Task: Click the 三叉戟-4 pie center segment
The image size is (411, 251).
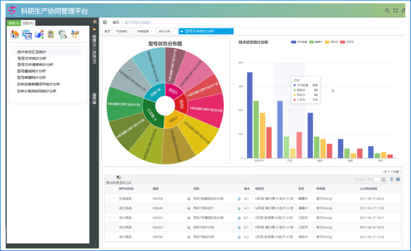Action: point(151,114)
